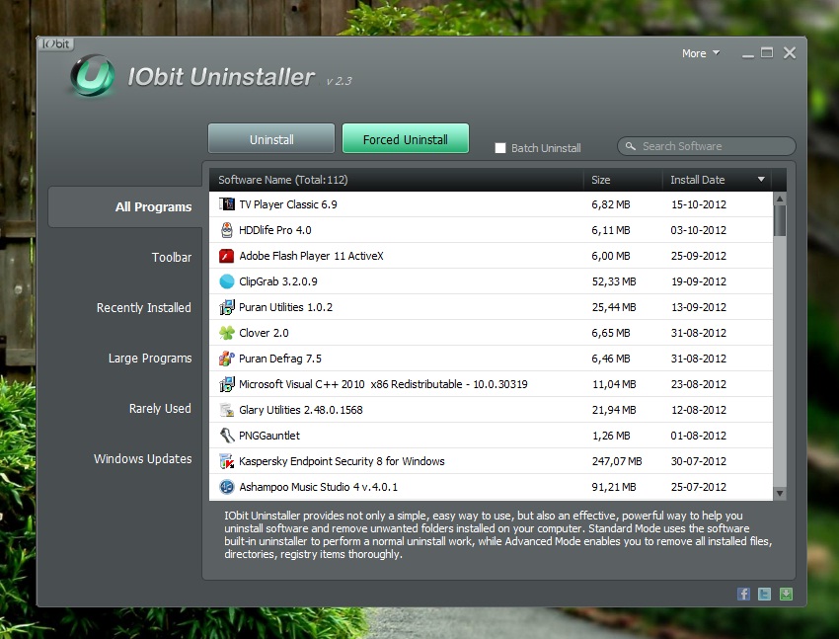Click the green download update icon

click(786, 594)
